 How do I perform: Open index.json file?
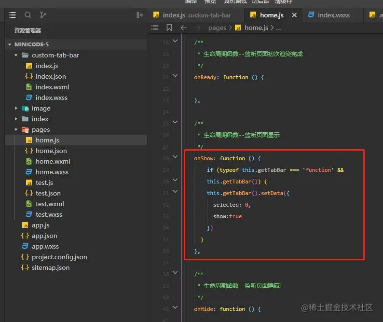click(x=76, y=77)
